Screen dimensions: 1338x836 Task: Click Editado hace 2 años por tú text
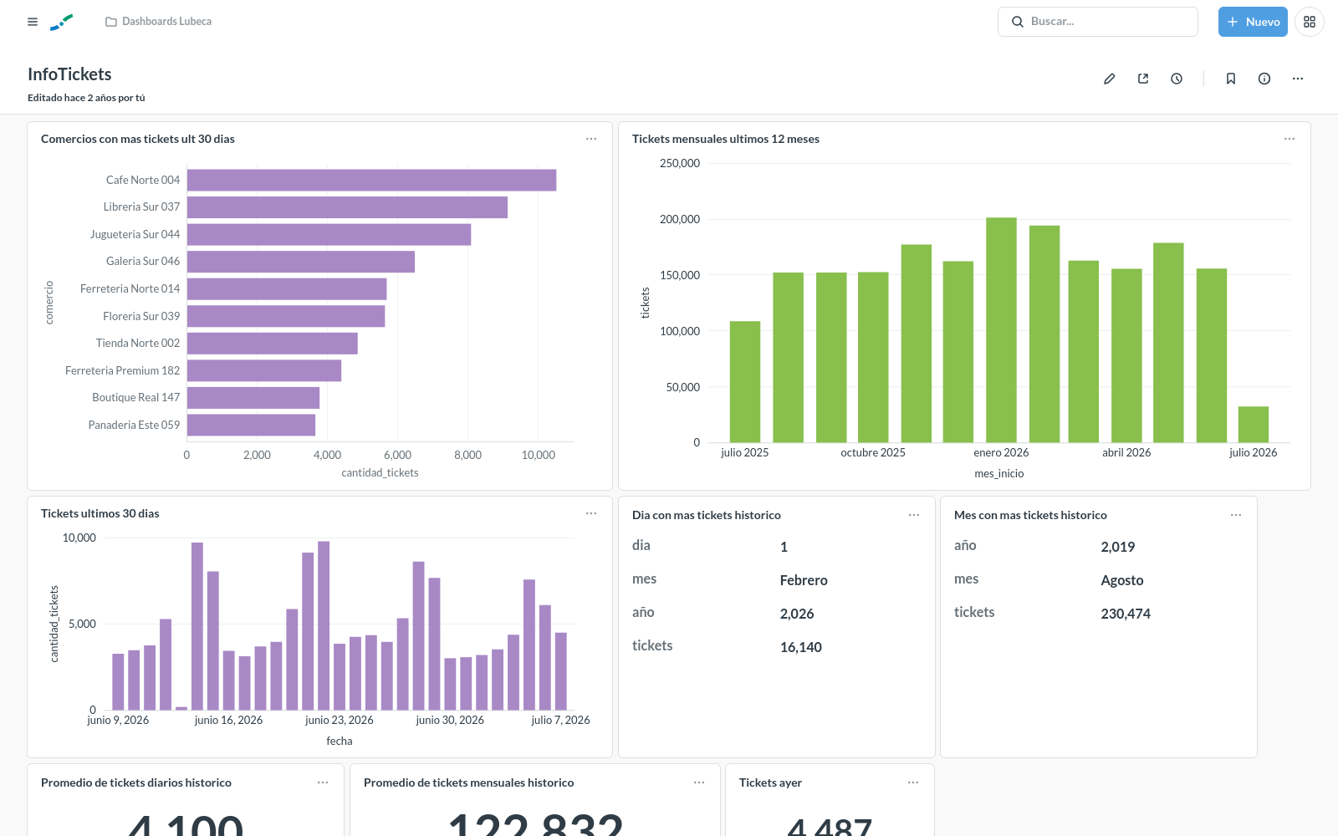86,98
